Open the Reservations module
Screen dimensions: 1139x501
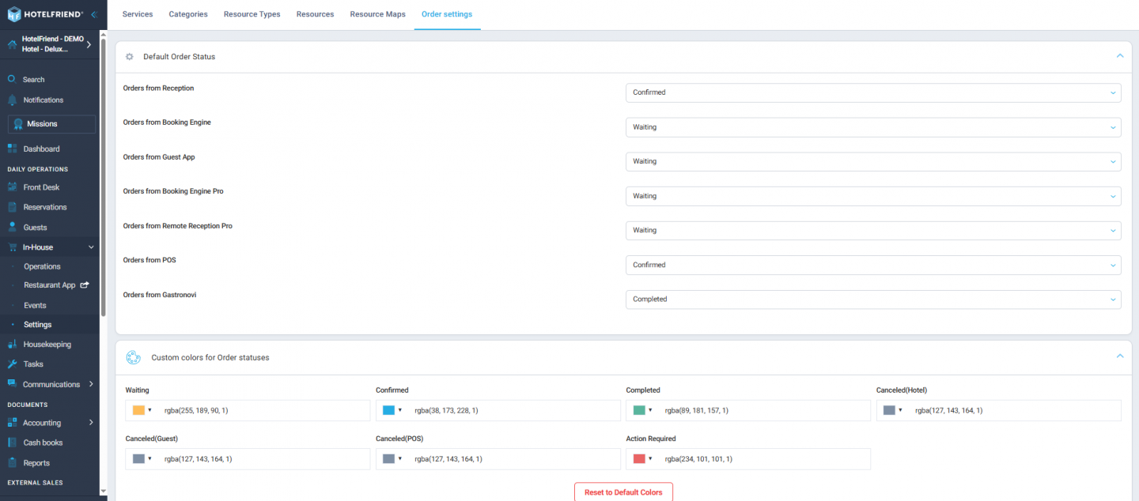point(44,206)
